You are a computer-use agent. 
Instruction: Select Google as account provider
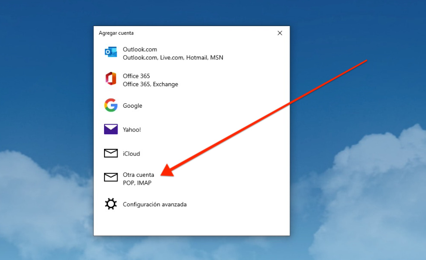(132, 106)
